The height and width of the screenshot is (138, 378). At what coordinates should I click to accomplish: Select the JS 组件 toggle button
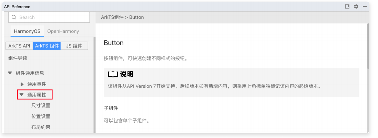74,46
